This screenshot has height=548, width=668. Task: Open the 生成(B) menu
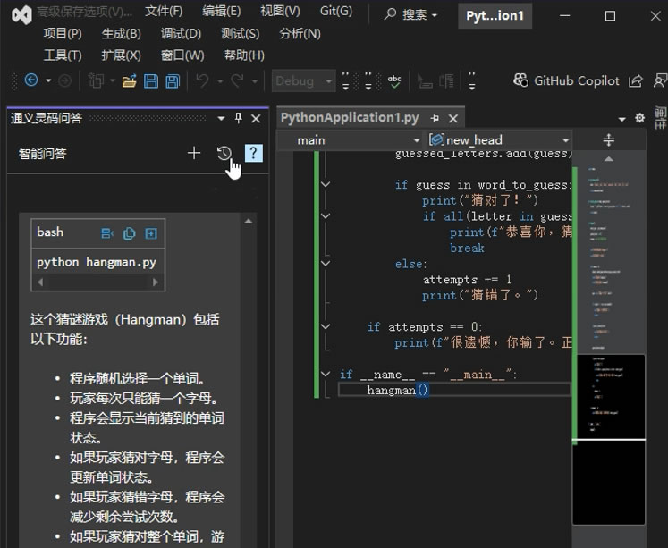pos(121,34)
